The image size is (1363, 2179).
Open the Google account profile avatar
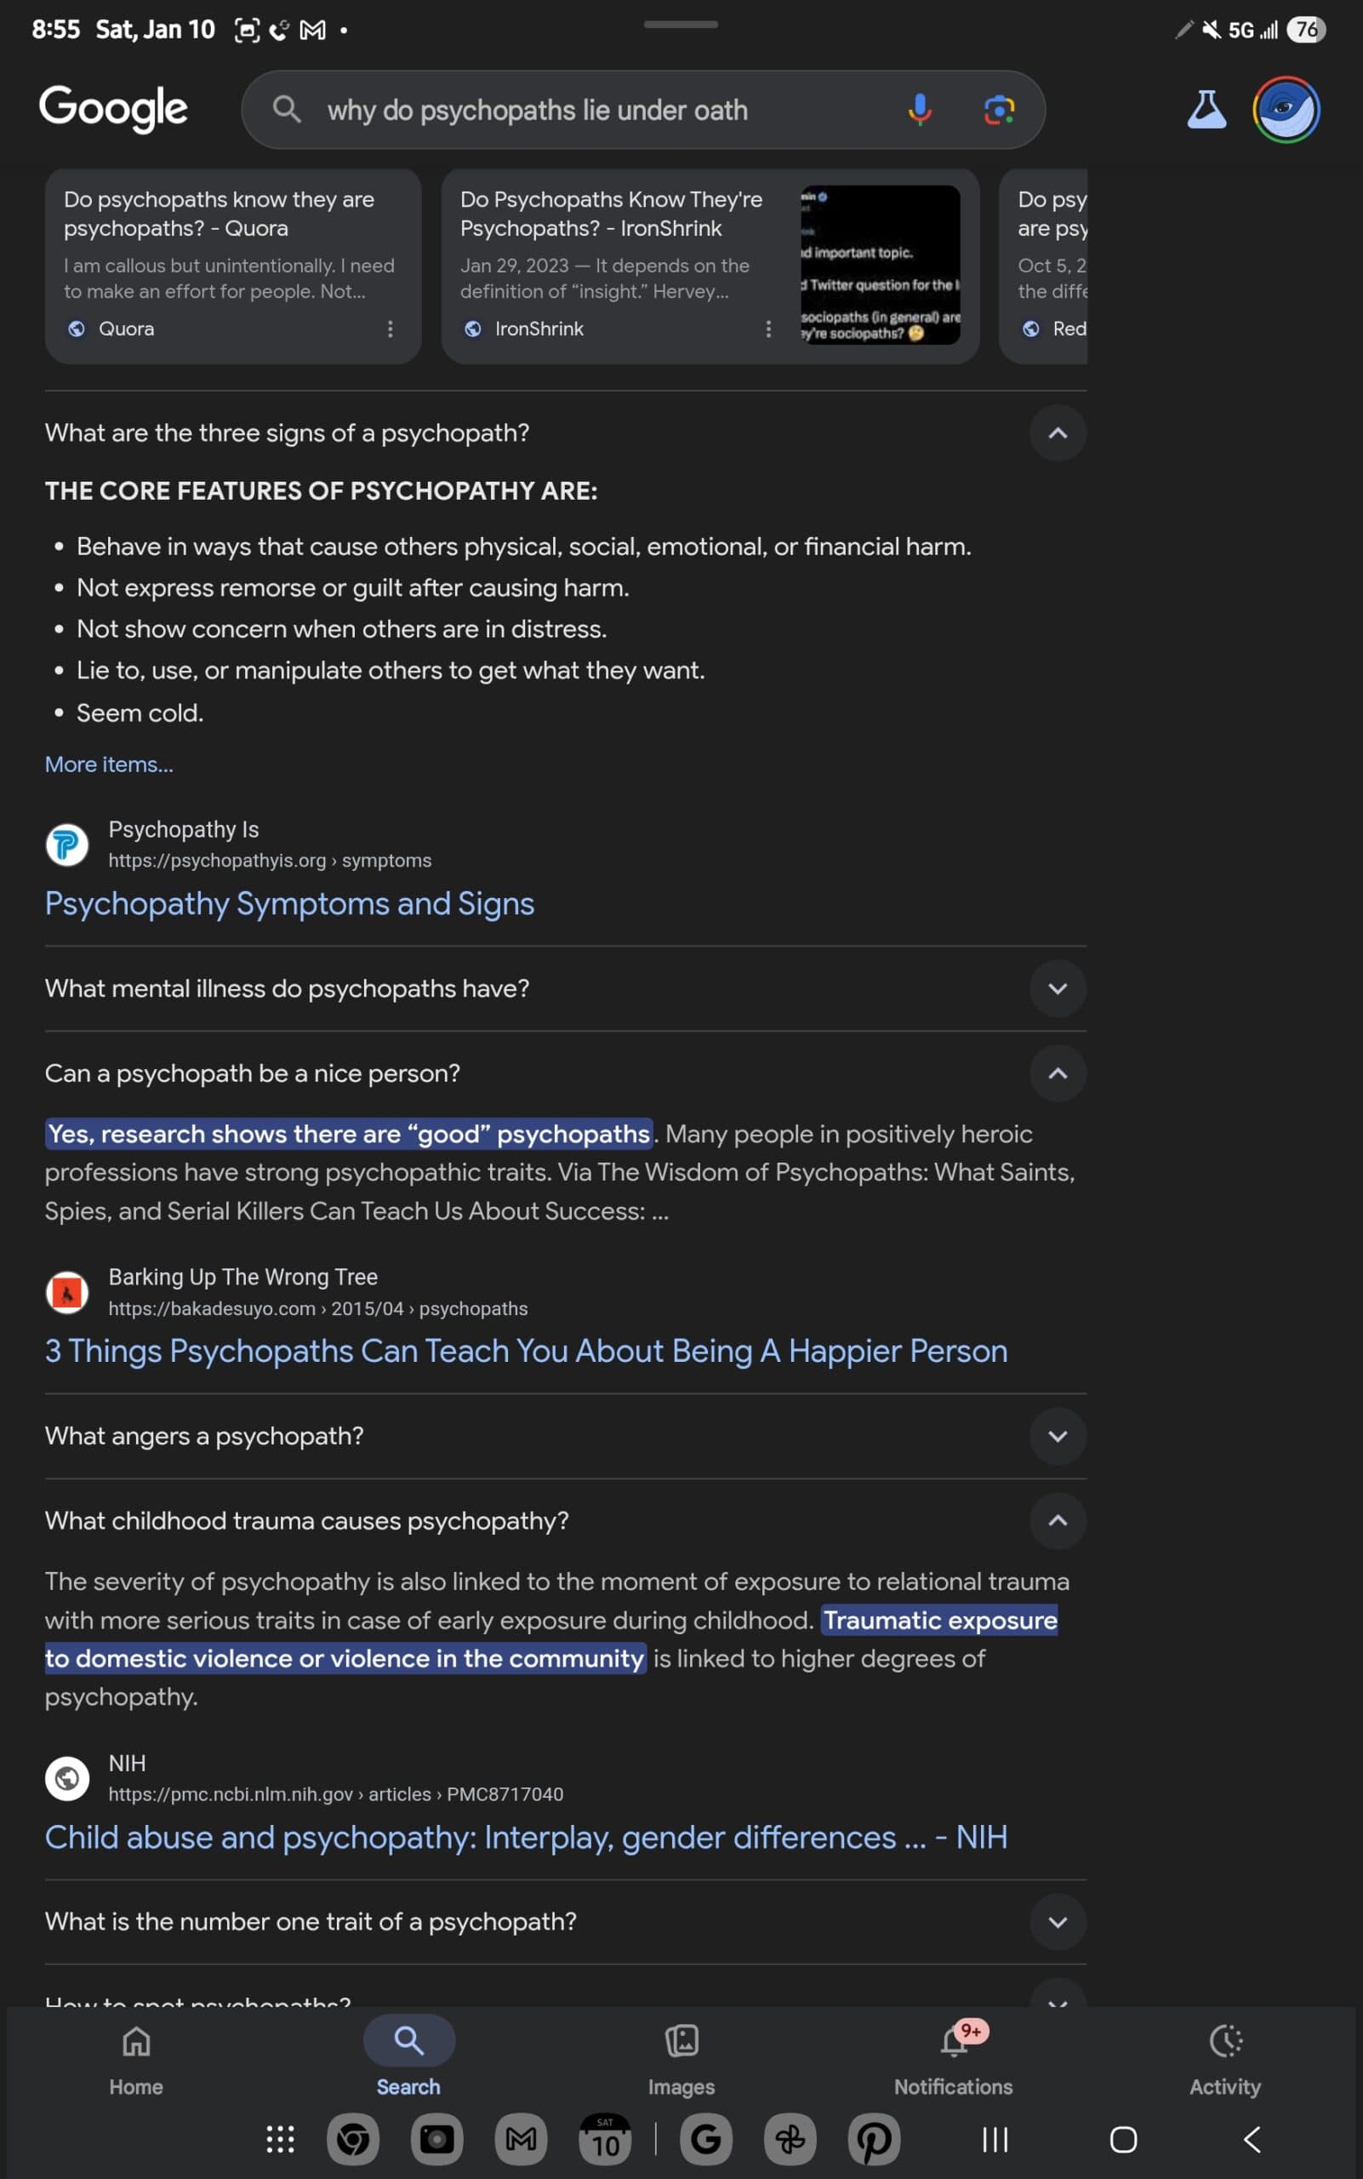pyautogui.click(x=1286, y=110)
